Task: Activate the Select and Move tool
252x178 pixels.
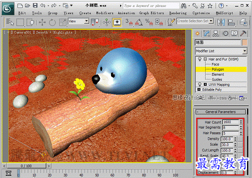Action: tap(42, 22)
